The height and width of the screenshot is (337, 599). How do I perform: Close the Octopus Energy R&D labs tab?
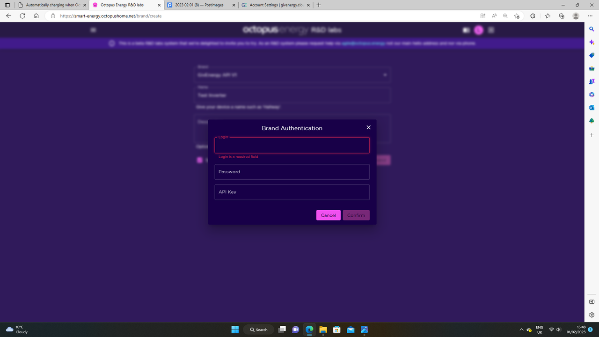click(x=159, y=5)
